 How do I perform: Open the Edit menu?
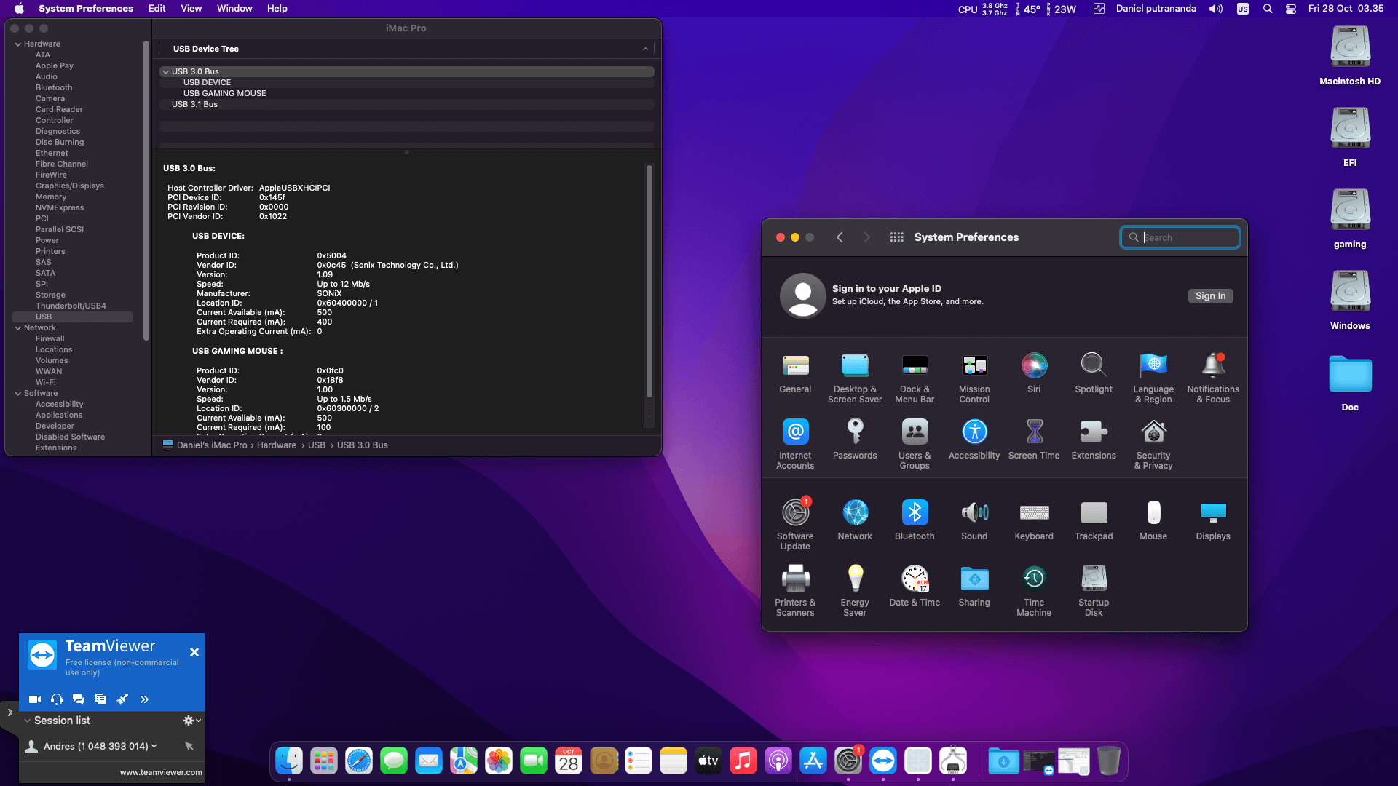157,9
